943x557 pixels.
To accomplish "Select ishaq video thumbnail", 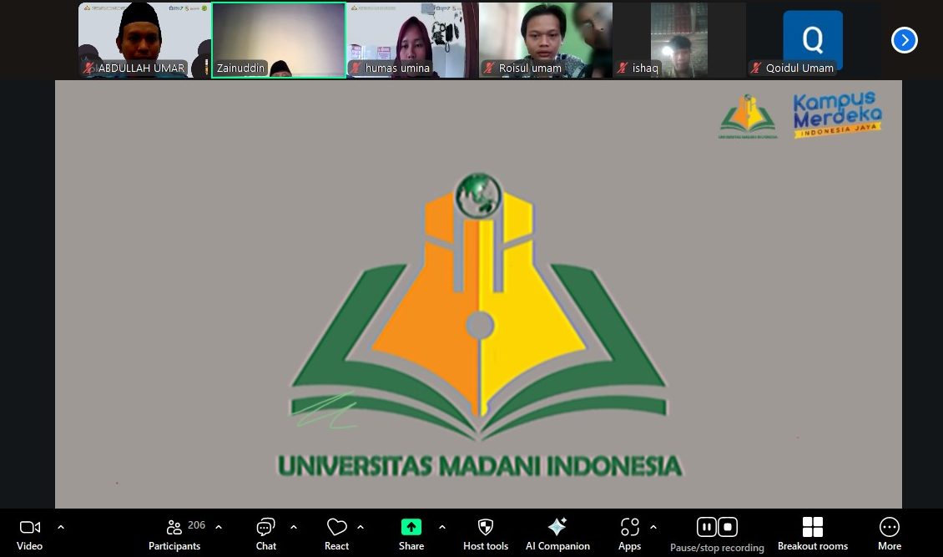I will (679, 40).
